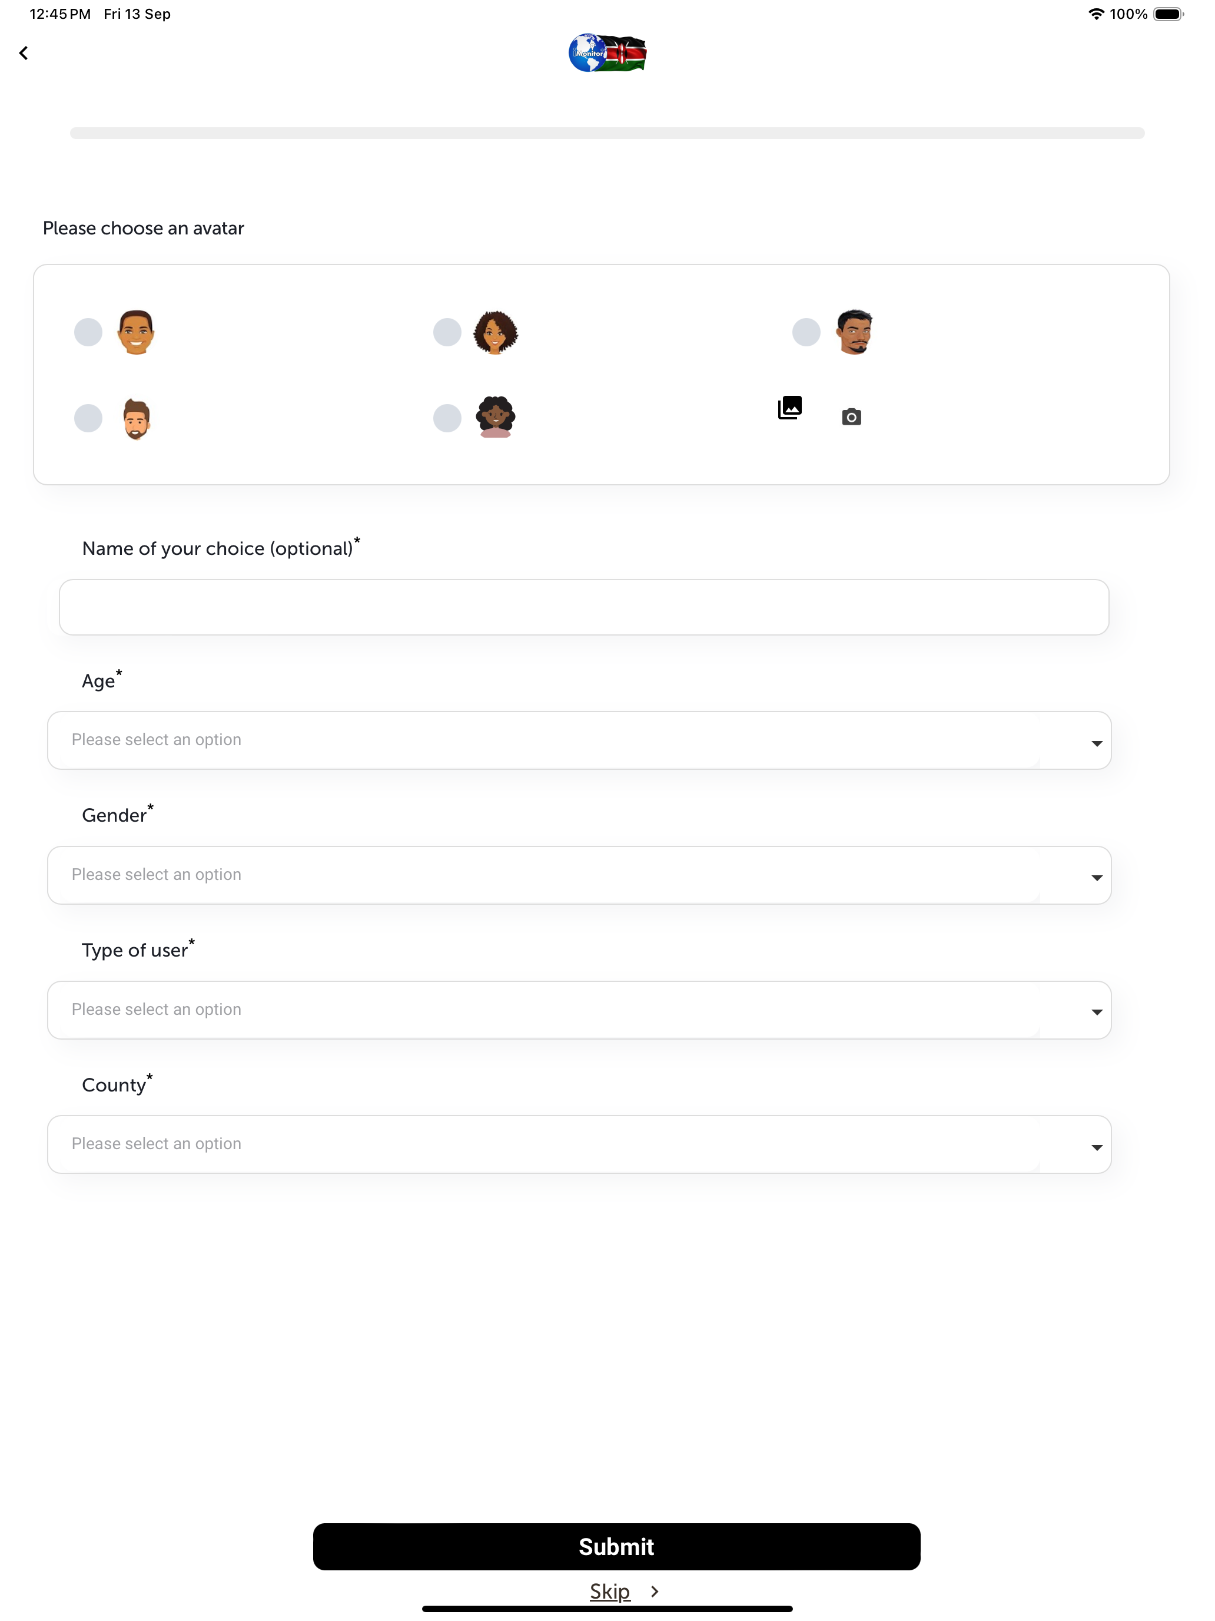1215x1621 pixels.
Task: Click the bearded light-skinned man avatar image
Action: pos(136,418)
